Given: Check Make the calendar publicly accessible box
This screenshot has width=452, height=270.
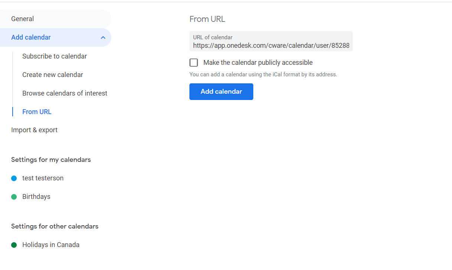Looking at the screenshot, I should [x=194, y=63].
